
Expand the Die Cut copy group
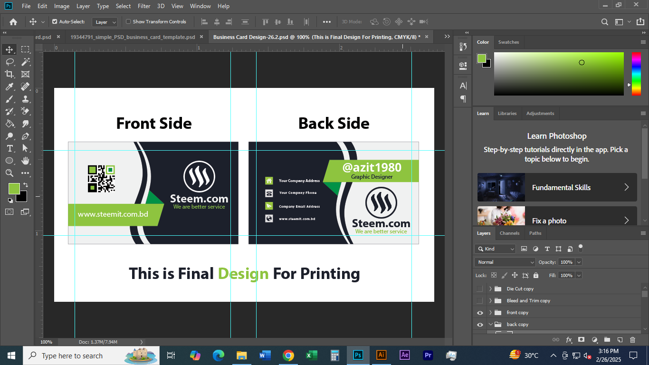490,289
